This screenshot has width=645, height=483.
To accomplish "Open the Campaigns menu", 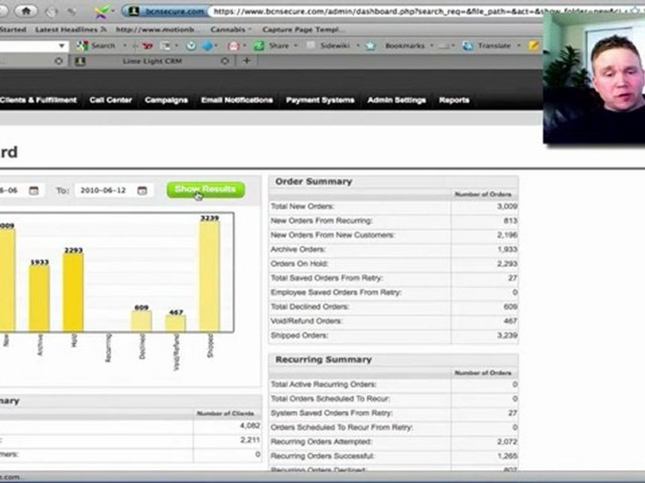I will [x=166, y=100].
